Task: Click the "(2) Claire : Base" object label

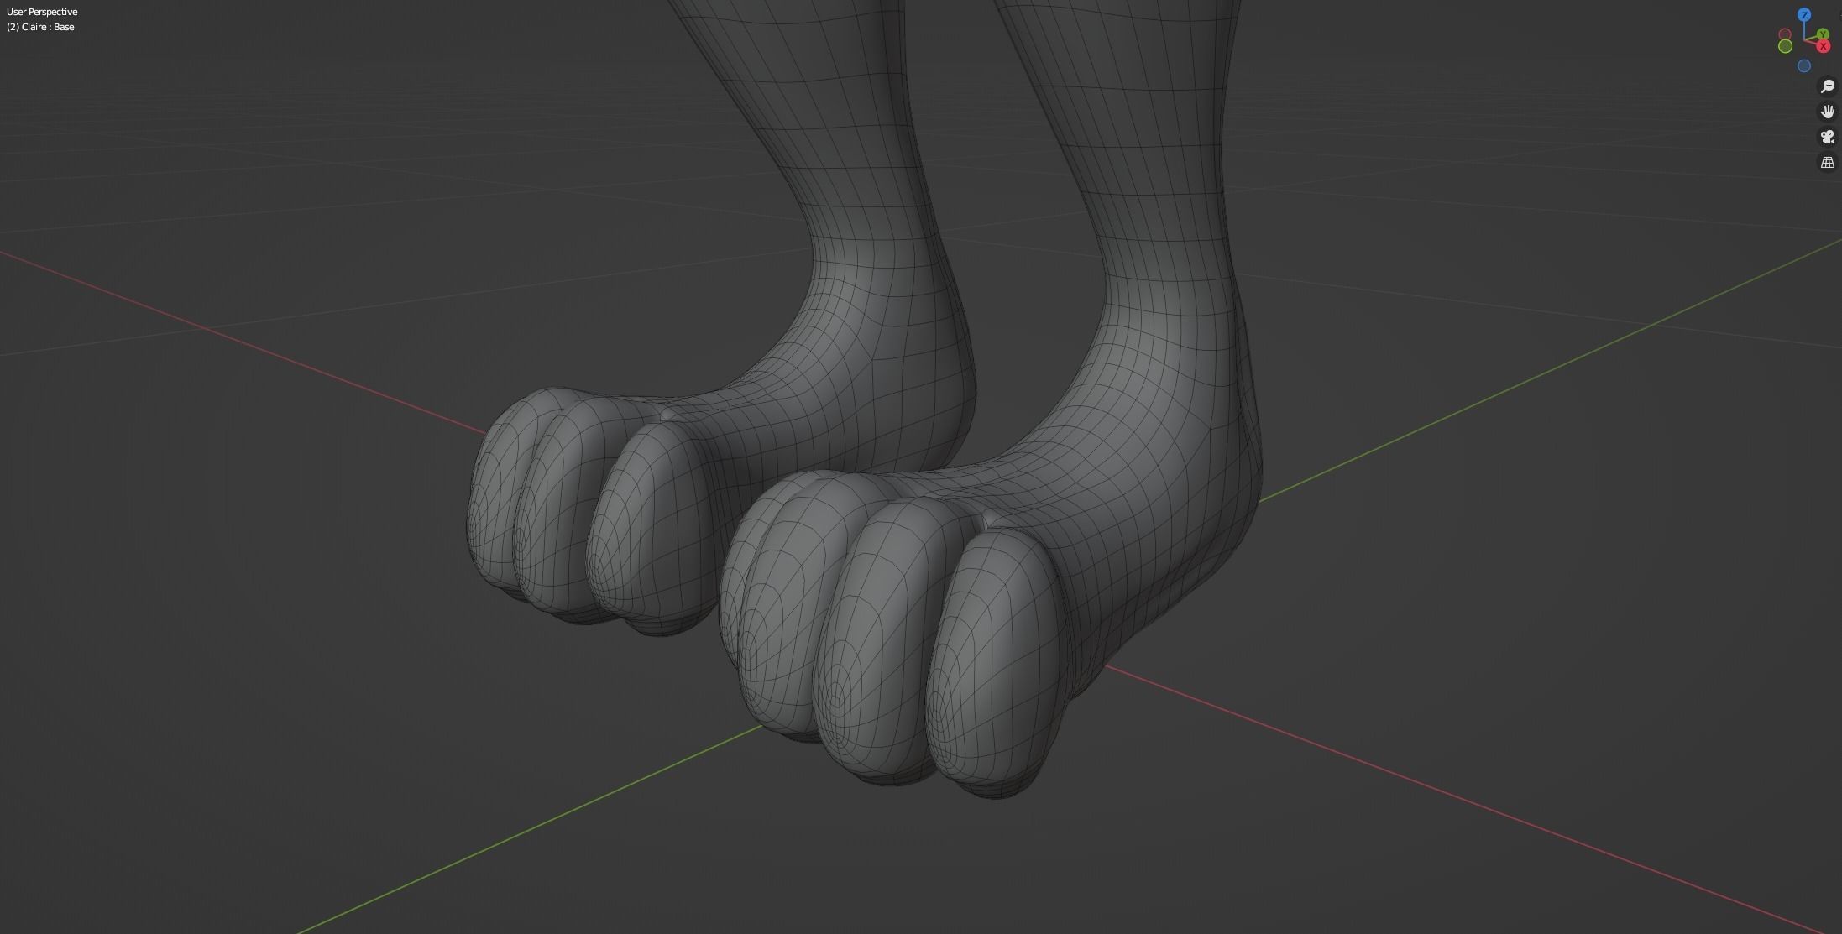Action: (x=40, y=27)
